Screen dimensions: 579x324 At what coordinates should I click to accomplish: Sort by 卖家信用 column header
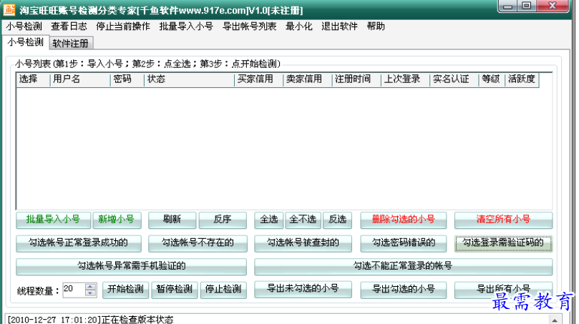(x=307, y=79)
